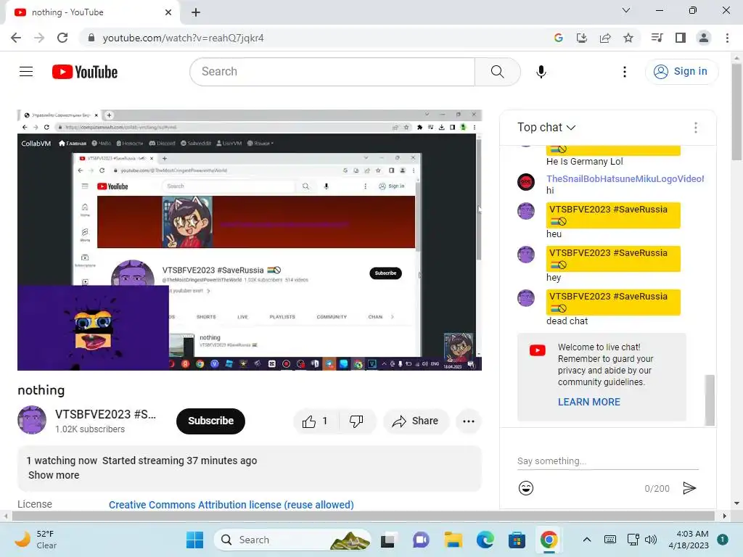Open weather widget showing 52°F
The height and width of the screenshot is (557, 743).
pyautogui.click(x=36, y=540)
